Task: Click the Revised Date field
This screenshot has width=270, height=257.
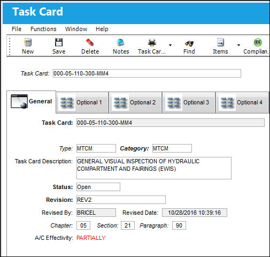Action: tap(195, 213)
